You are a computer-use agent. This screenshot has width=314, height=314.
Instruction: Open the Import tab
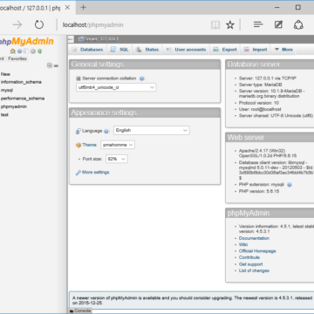point(256,50)
